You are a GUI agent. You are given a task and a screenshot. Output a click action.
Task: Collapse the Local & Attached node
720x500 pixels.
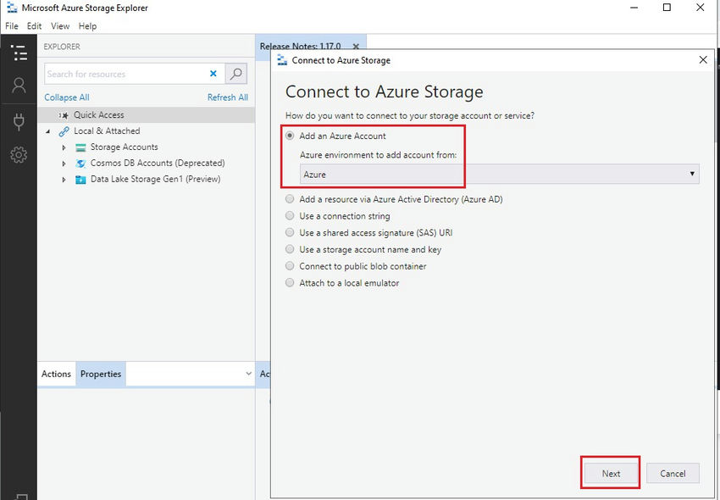48,131
